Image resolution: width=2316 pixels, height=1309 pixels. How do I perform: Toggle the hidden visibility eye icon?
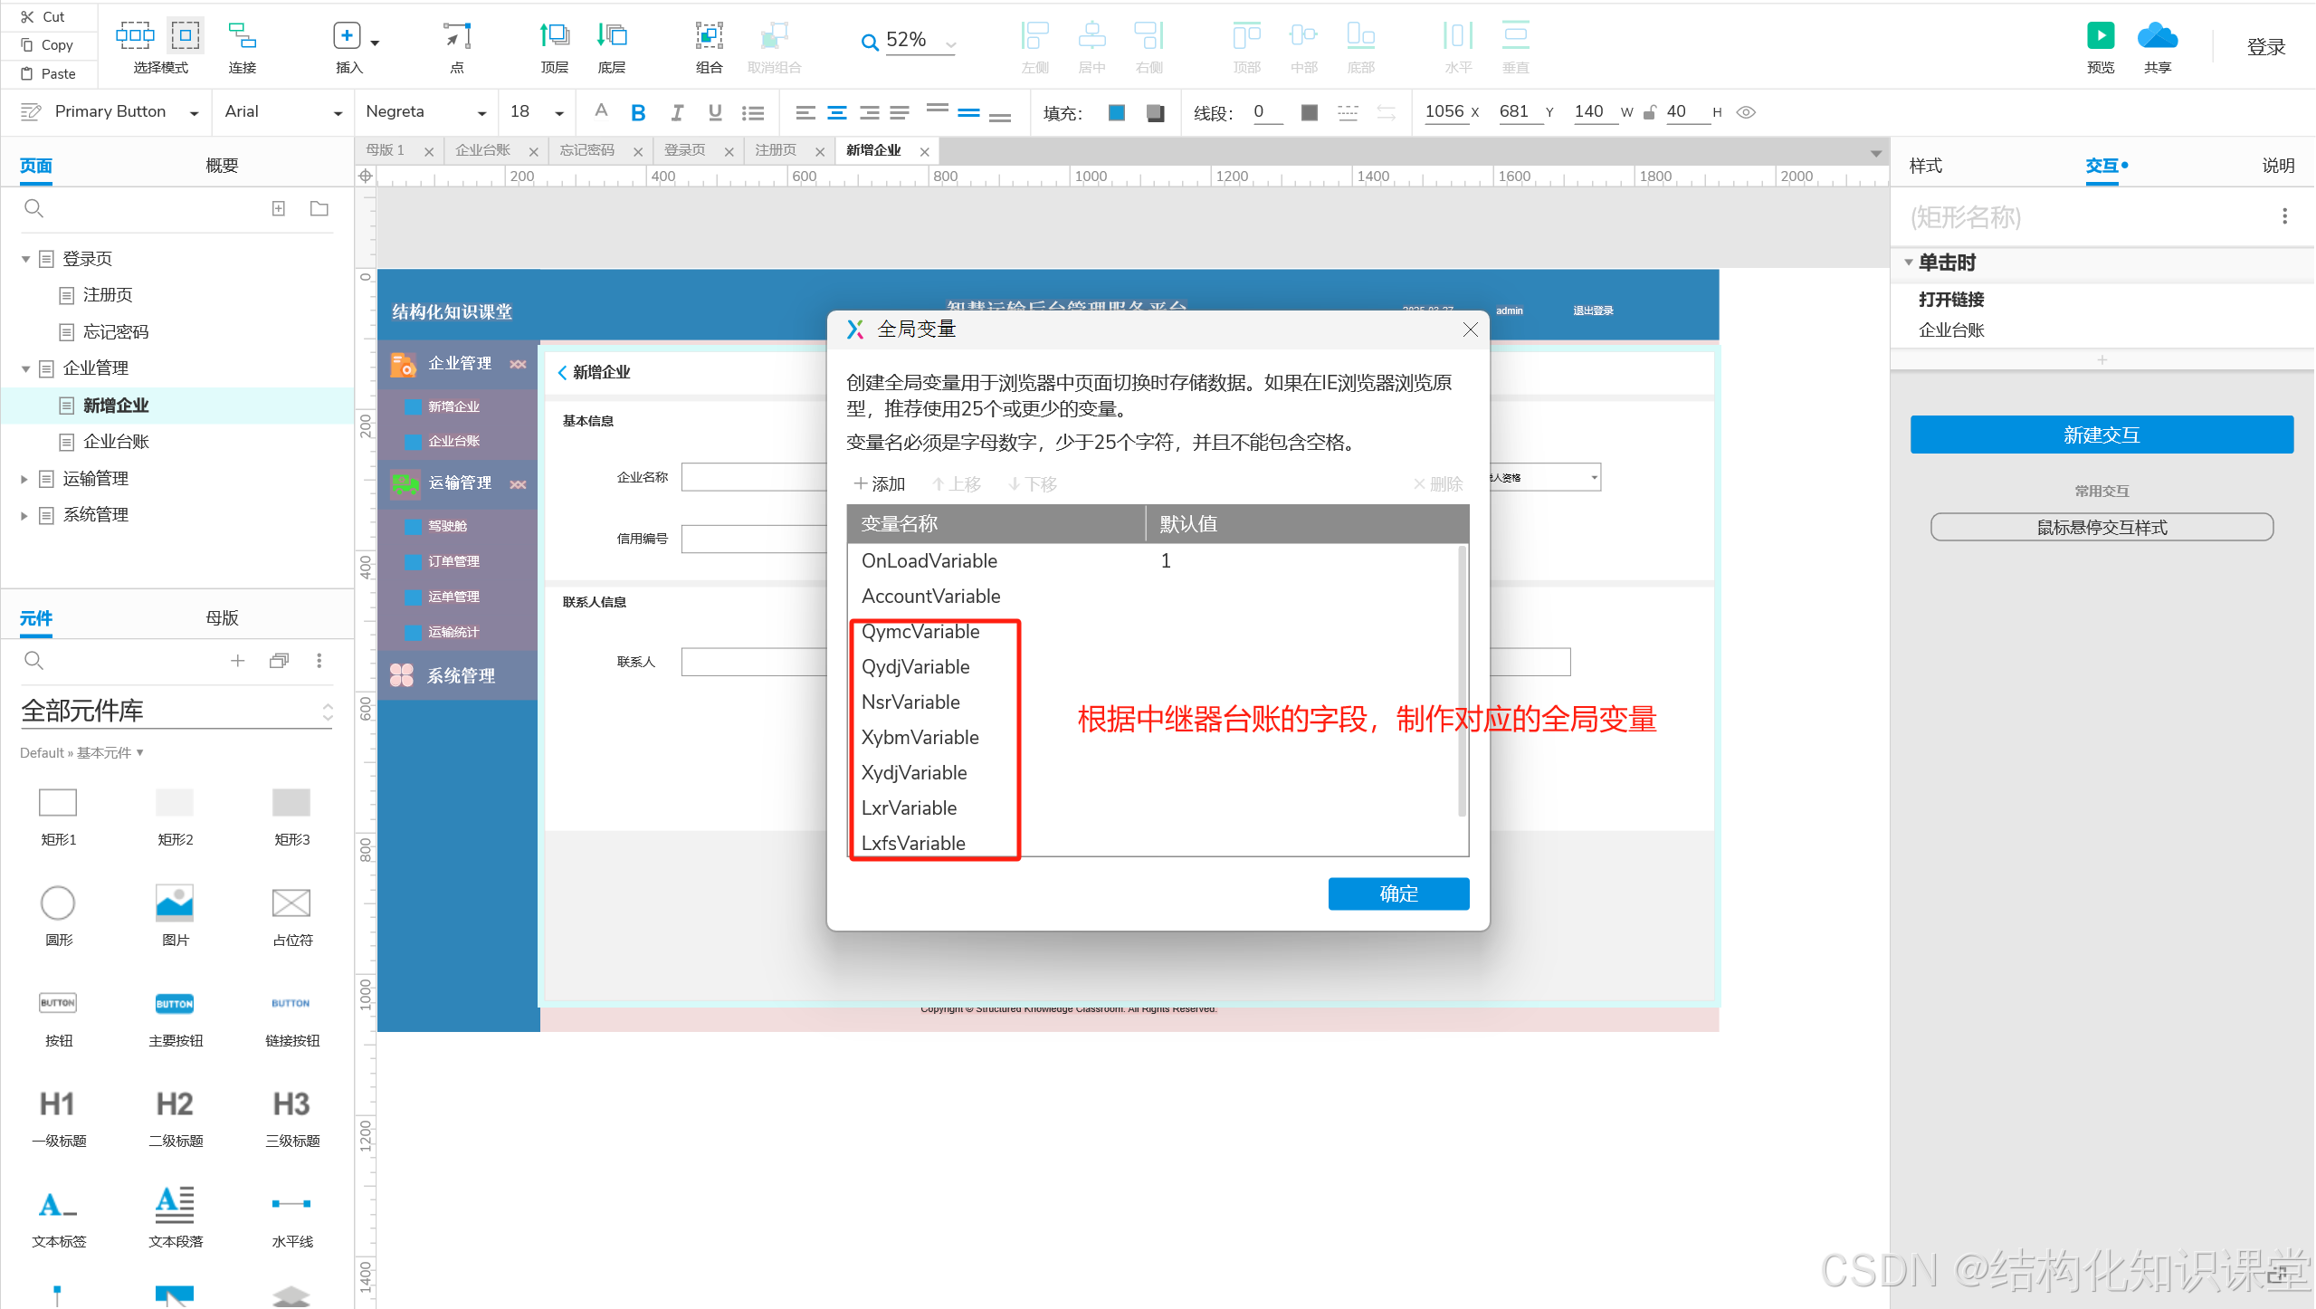click(x=1746, y=112)
